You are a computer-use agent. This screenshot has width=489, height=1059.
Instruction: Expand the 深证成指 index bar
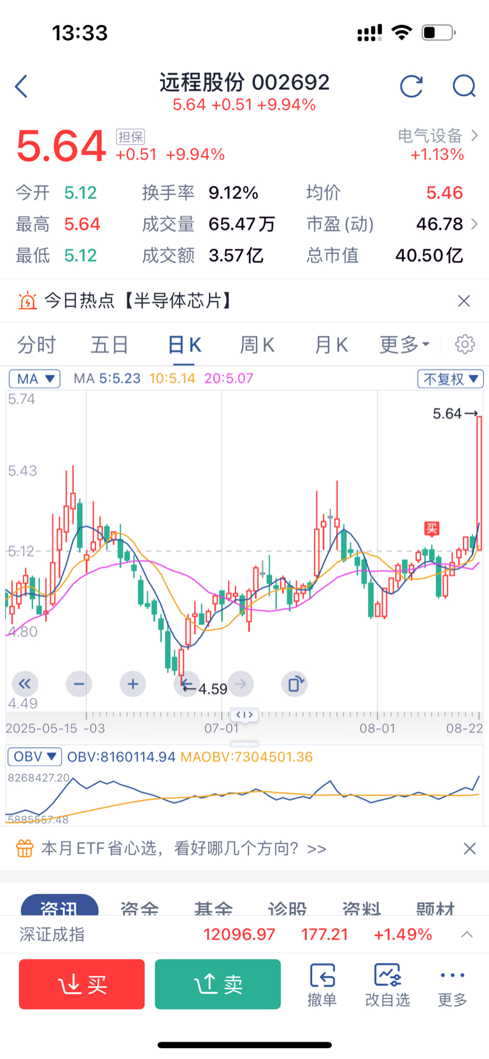point(467,934)
